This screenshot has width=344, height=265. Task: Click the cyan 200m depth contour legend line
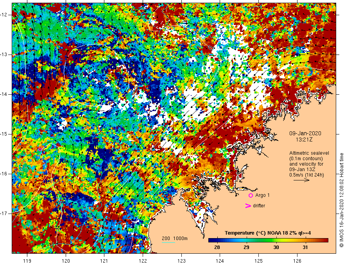pyautogui.click(x=168, y=242)
